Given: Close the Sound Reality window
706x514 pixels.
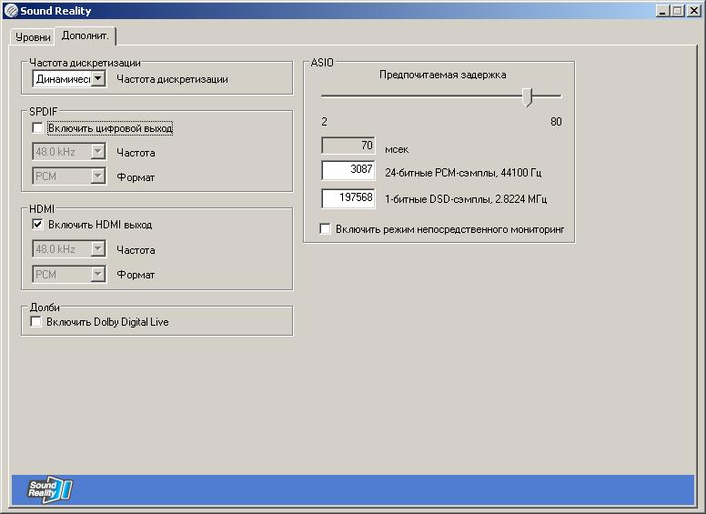Looking at the screenshot, I should coord(693,11).
